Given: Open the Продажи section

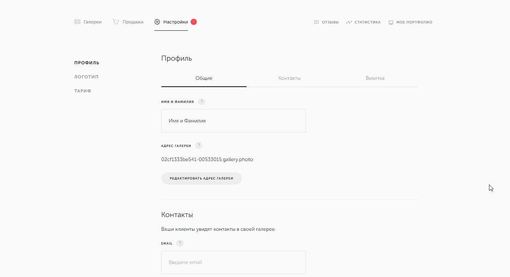Looking at the screenshot, I should pyautogui.click(x=128, y=22).
